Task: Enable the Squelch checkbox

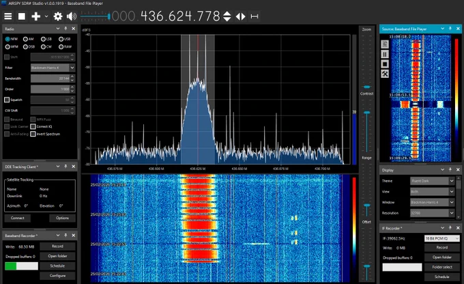Action: point(7,100)
